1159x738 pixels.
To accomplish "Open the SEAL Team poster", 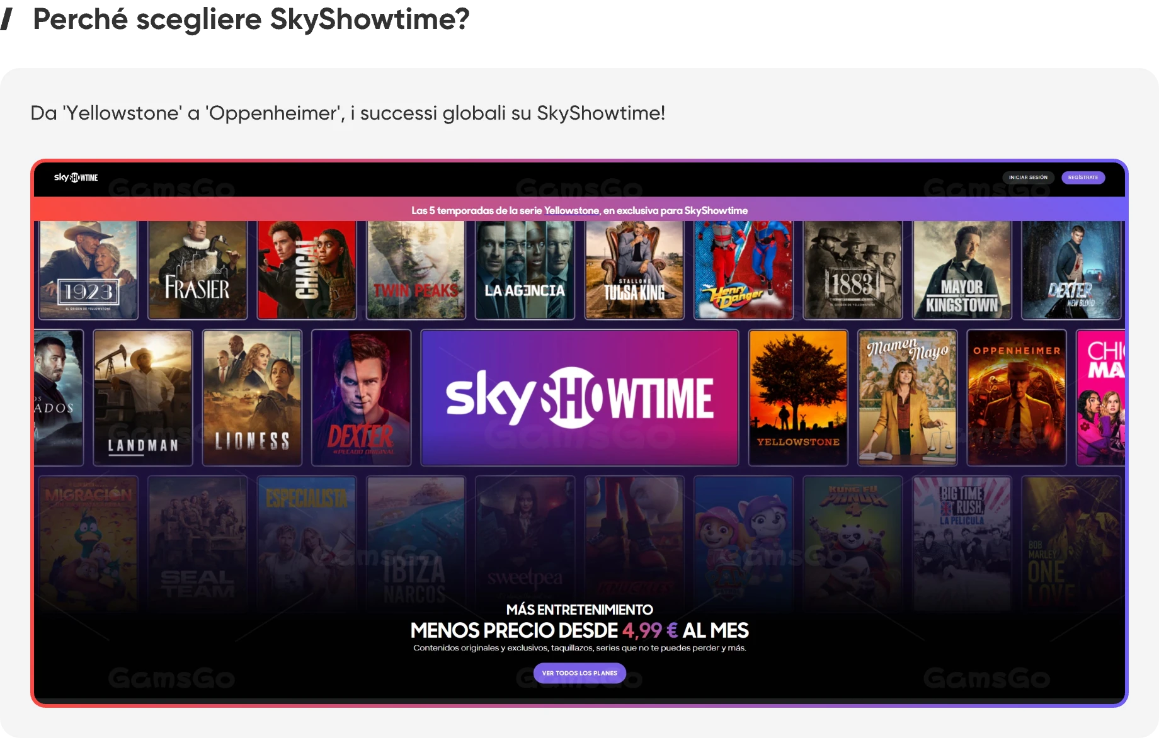I will click(x=197, y=543).
